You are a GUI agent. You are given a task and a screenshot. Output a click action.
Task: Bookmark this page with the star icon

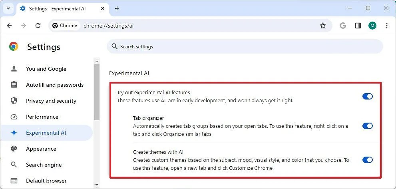point(323,26)
